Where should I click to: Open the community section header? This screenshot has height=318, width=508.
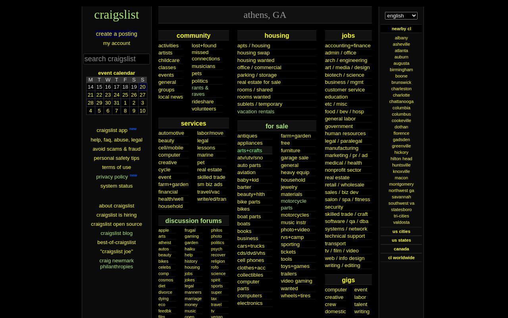click(193, 35)
